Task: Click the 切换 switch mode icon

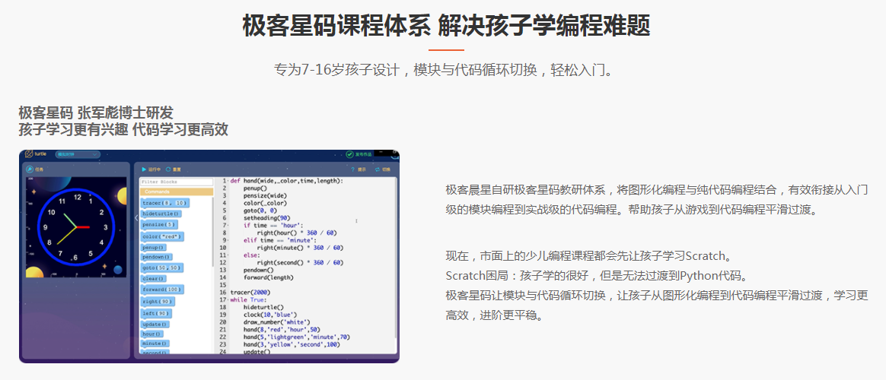Action: pyautogui.click(x=378, y=169)
